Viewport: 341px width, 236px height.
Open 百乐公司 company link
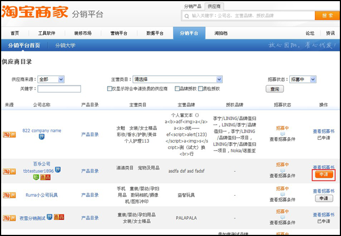click(41, 164)
